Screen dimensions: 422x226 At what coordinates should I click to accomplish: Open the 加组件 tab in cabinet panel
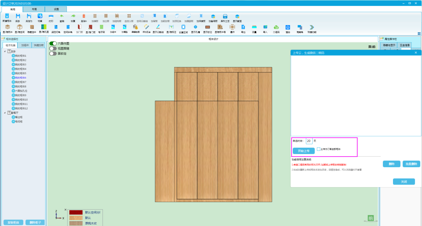coord(25,45)
